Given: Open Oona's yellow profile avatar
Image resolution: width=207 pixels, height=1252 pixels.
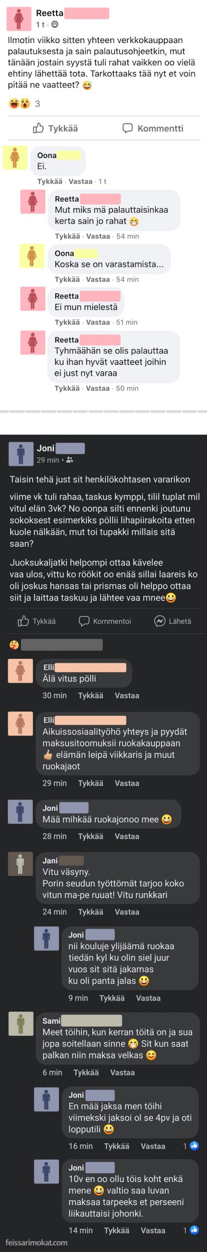Looking at the screenshot, I should click(15, 157).
